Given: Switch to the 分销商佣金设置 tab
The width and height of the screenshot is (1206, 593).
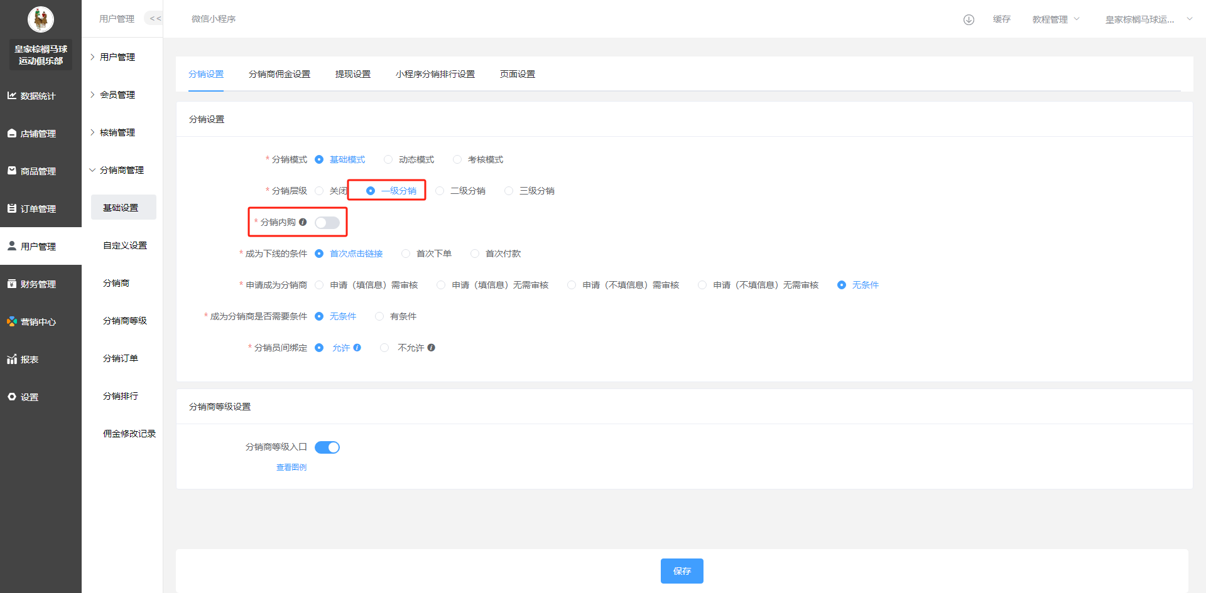Looking at the screenshot, I should 279,74.
